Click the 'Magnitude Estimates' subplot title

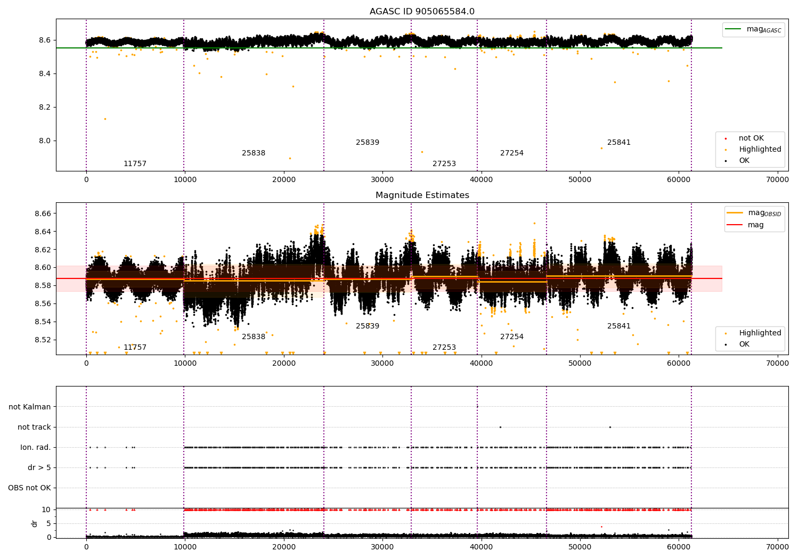point(422,195)
